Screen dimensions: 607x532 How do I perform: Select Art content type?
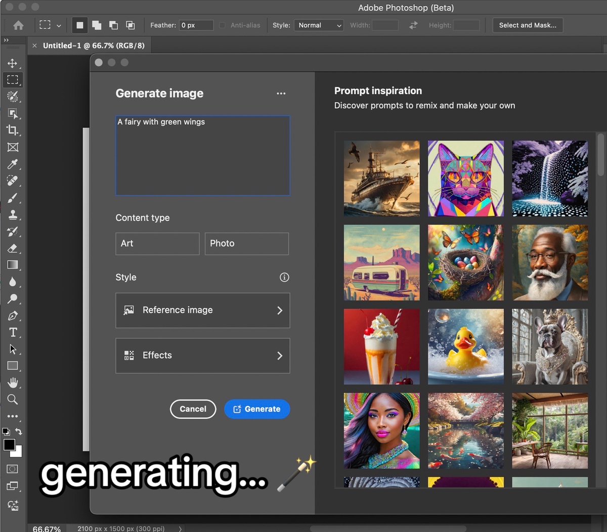[x=157, y=244]
